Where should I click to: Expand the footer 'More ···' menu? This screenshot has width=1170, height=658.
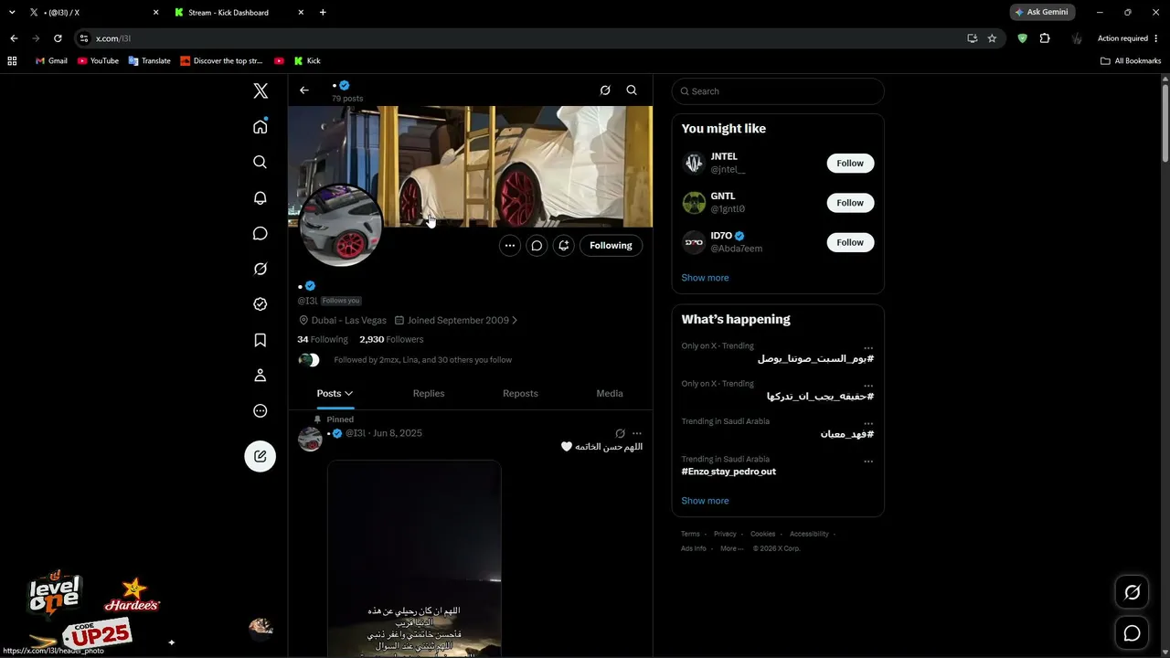pyautogui.click(x=731, y=548)
